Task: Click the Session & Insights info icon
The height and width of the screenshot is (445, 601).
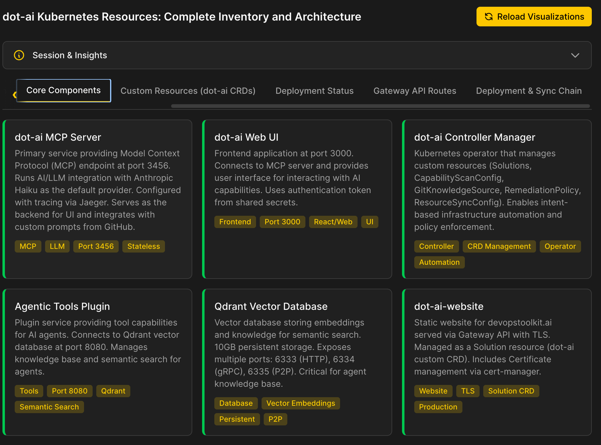Action: (x=19, y=55)
